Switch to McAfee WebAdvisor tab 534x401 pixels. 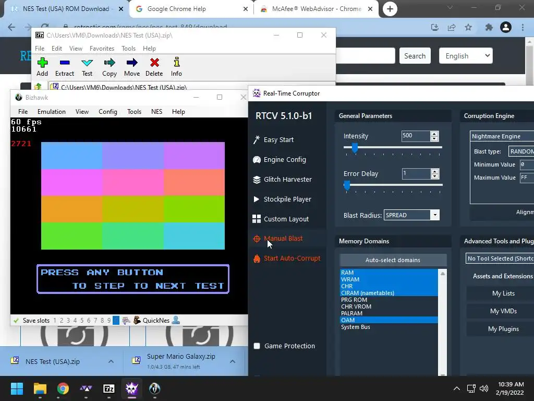(x=315, y=9)
